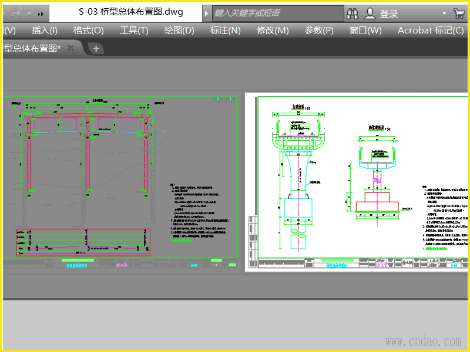Select the 型总体布置图* drawing tab
The height and width of the screenshot is (352, 470).
(32, 48)
